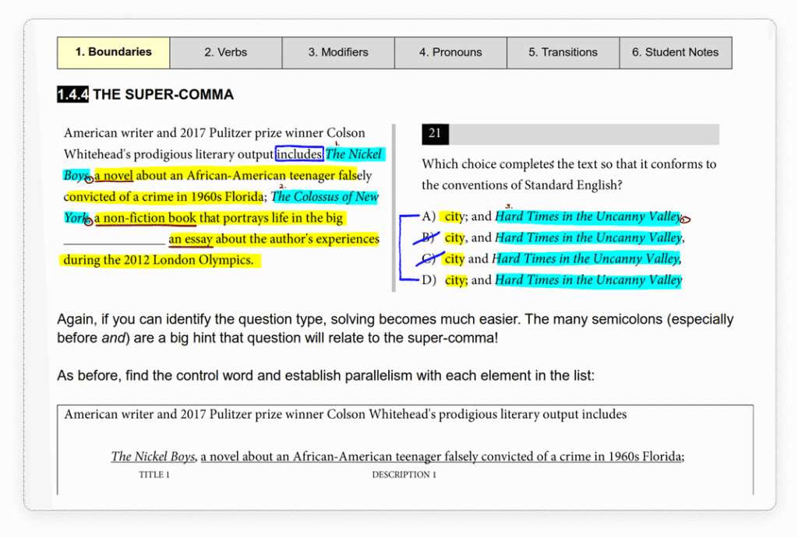
Task: Go to the 3. Modifiers tab
Action: pyautogui.click(x=337, y=52)
